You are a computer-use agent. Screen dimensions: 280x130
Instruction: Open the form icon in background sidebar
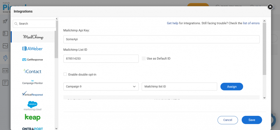(5, 34)
